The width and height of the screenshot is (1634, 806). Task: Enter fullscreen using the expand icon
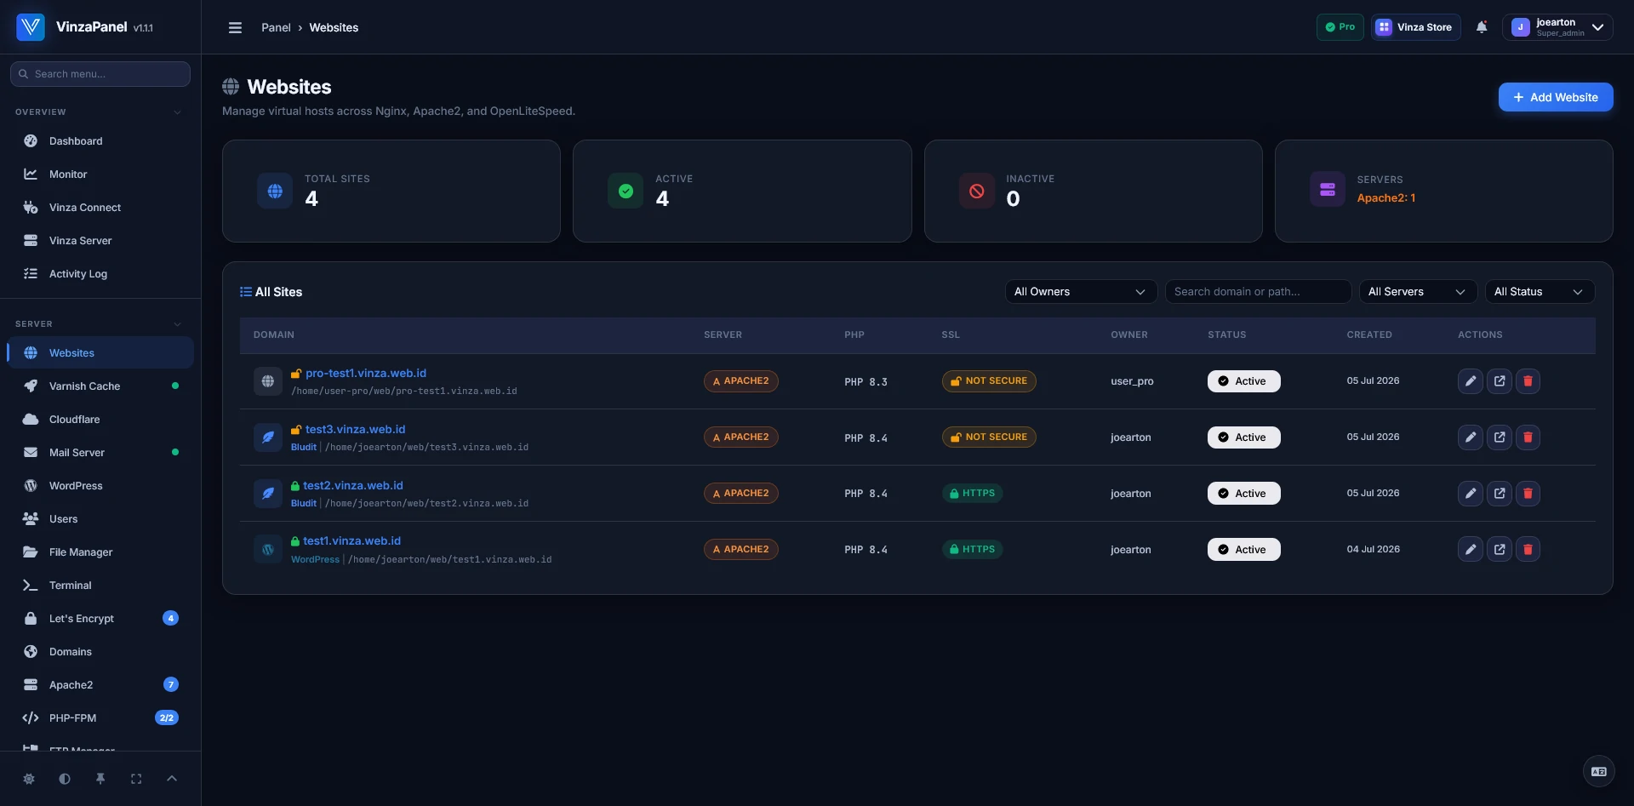[x=136, y=779]
